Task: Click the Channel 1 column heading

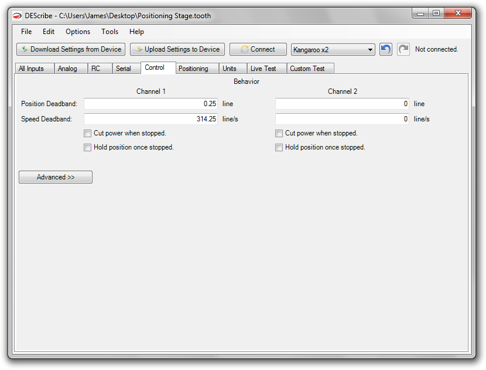Action: click(x=151, y=91)
